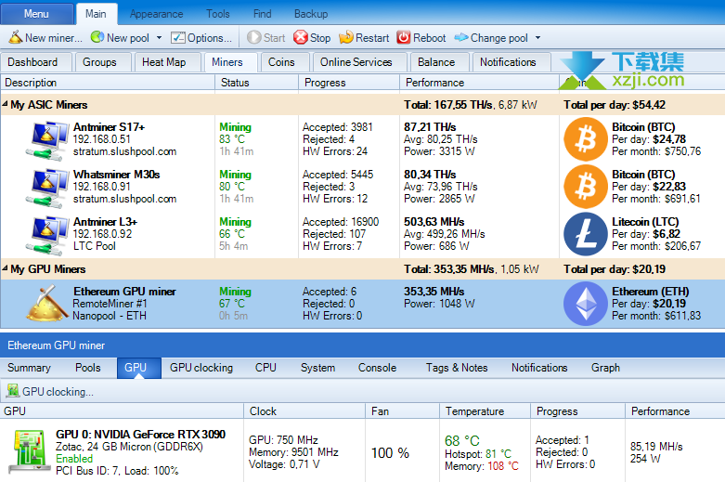The width and height of the screenshot is (725, 482).
Task: Sort by the Description column header
Action: [108, 83]
